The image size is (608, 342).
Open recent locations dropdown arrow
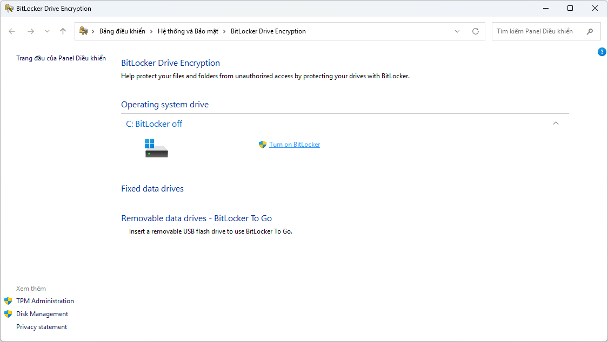click(47, 31)
